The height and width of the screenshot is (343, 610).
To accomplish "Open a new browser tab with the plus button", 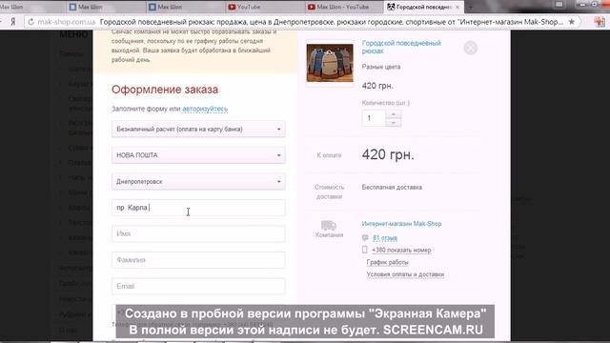I will click(x=470, y=7).
